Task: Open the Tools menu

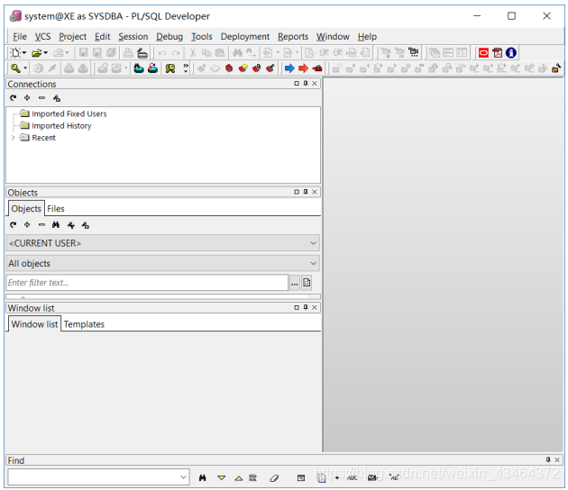Action: (x=202, y=37)
